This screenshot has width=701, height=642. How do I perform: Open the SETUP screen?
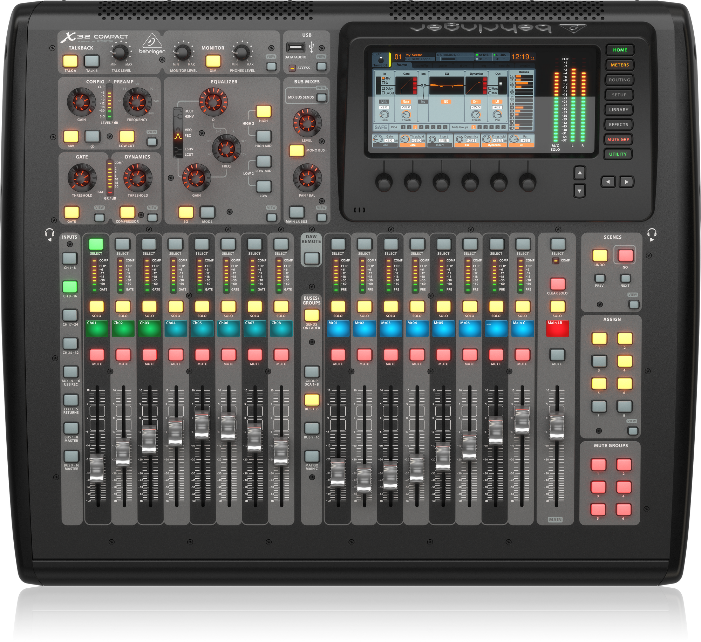[620, 95]
